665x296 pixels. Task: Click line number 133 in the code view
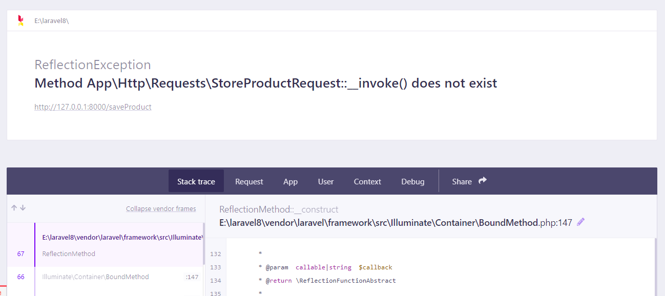[216, 267]
